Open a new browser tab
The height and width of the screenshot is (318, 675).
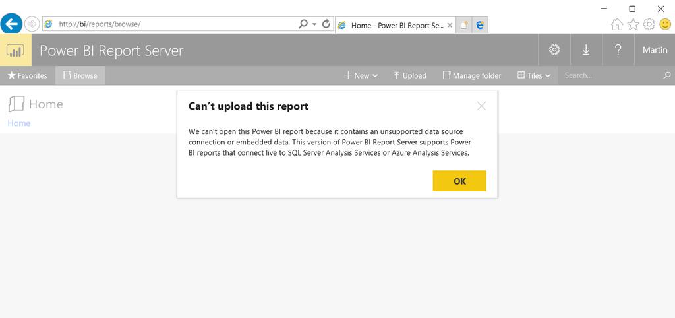(x=464, y=26)
